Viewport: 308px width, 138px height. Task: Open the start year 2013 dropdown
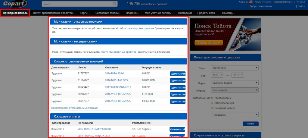pos(217,75)
